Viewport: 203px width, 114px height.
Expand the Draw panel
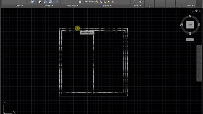click(19, 6)
